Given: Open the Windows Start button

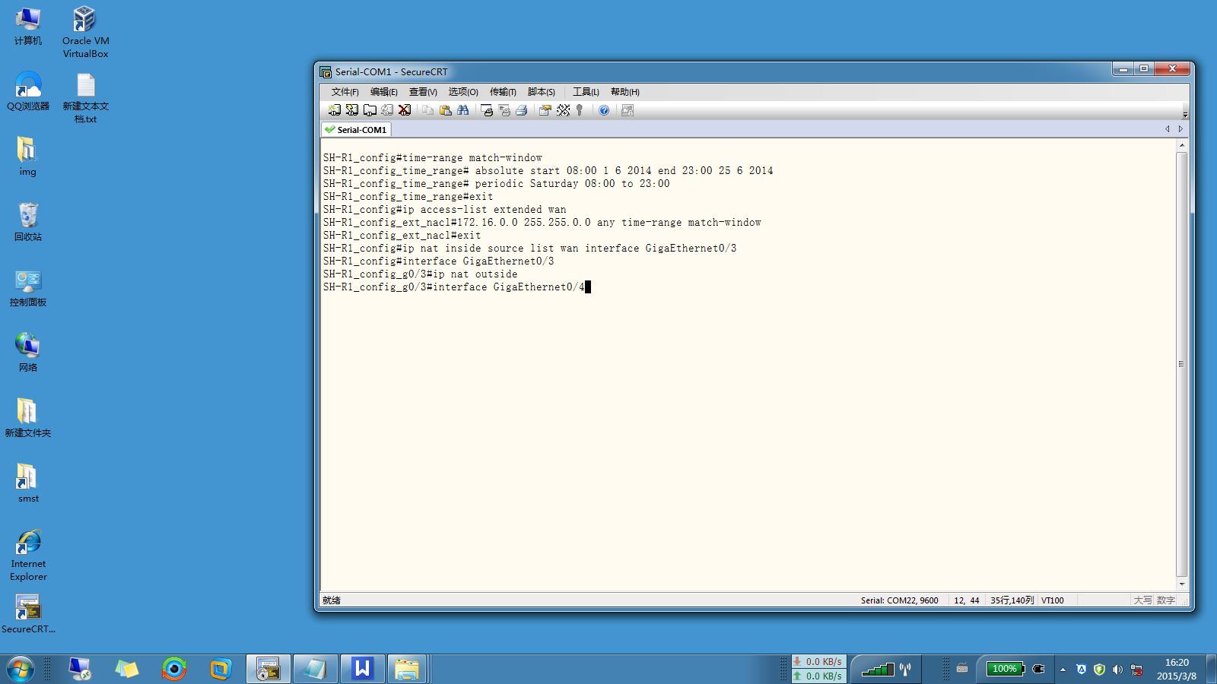Looking at the screenshot, I should pos(21,669).
